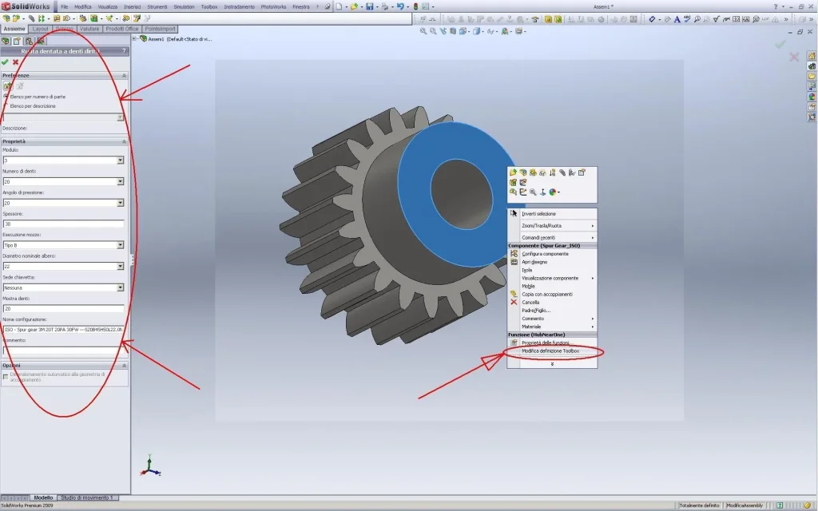818x511 pixels.
Task: Open Materiale submenu in context menu
Action: pos(552,327)
